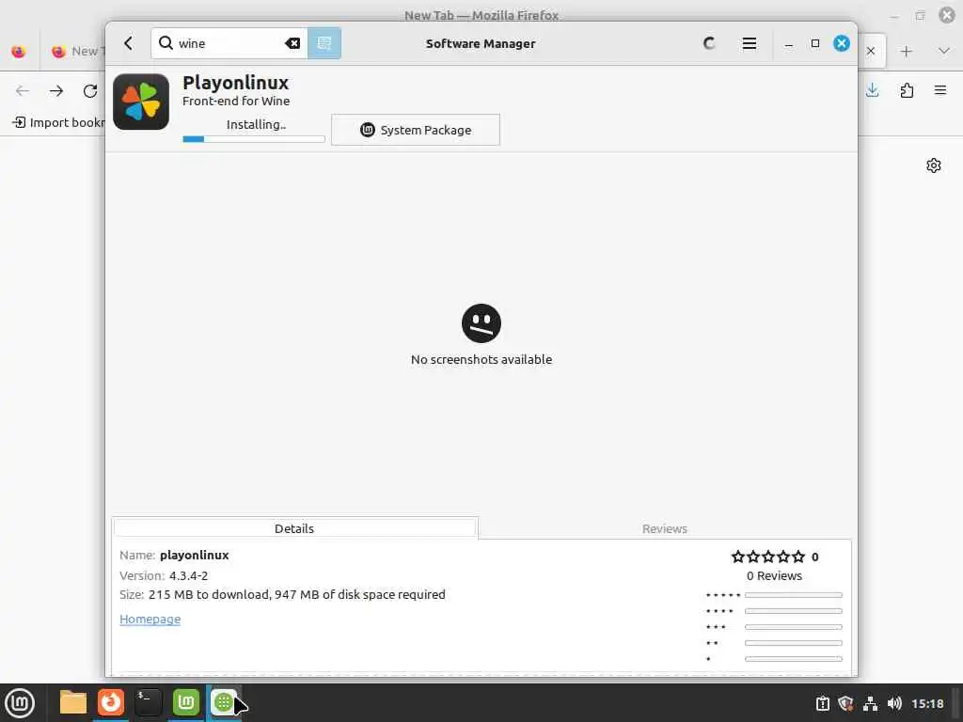The width and height of the screenshot is (963, 722).
Task: Click the playonlinux package name
Action: (x=194, y=555)
